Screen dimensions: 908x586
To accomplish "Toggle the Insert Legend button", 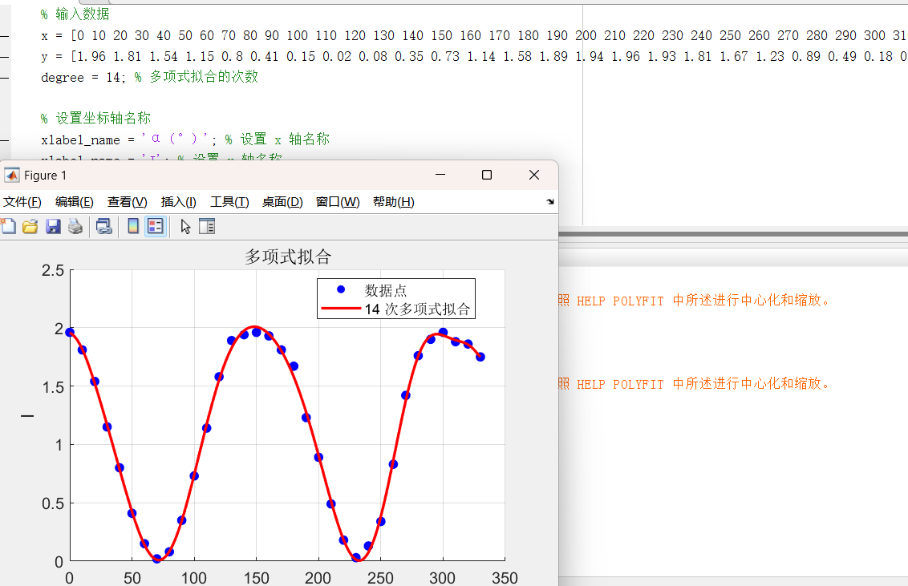I will click(156, 227).
